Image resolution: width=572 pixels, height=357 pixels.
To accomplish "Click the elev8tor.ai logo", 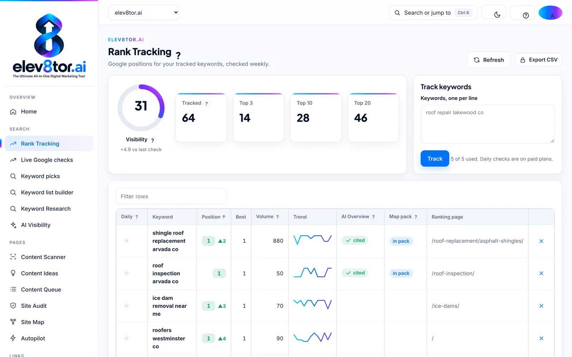I will (x=49, y=46).
